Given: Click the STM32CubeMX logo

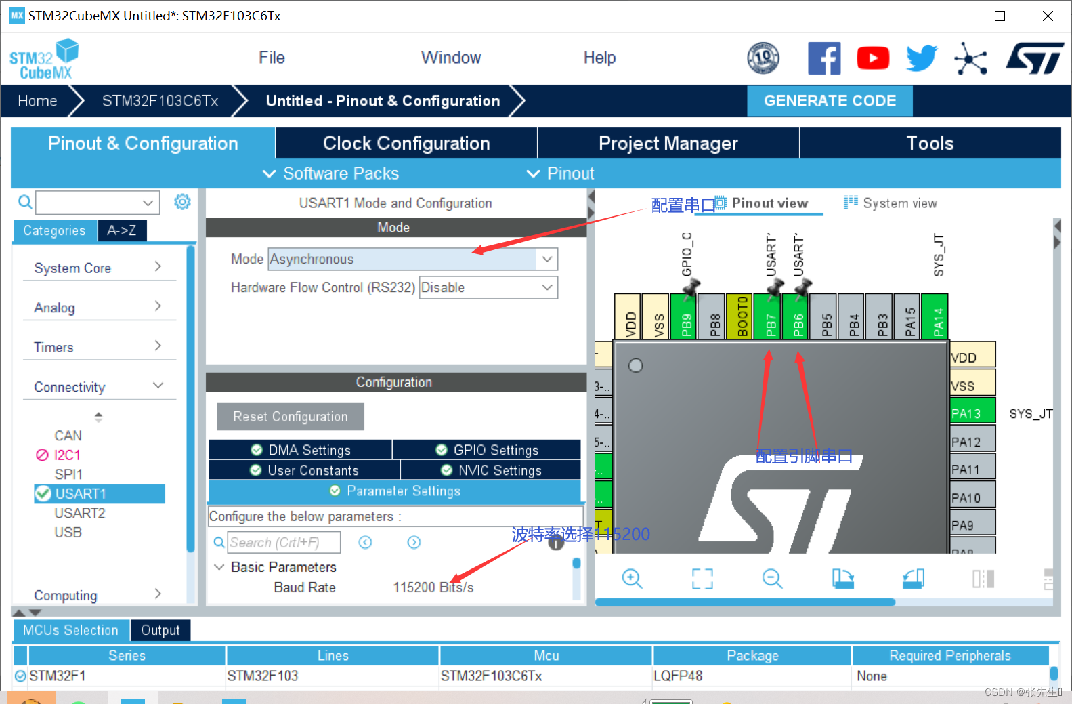Looking at the screenshot, I should click(x=44, y=60).
